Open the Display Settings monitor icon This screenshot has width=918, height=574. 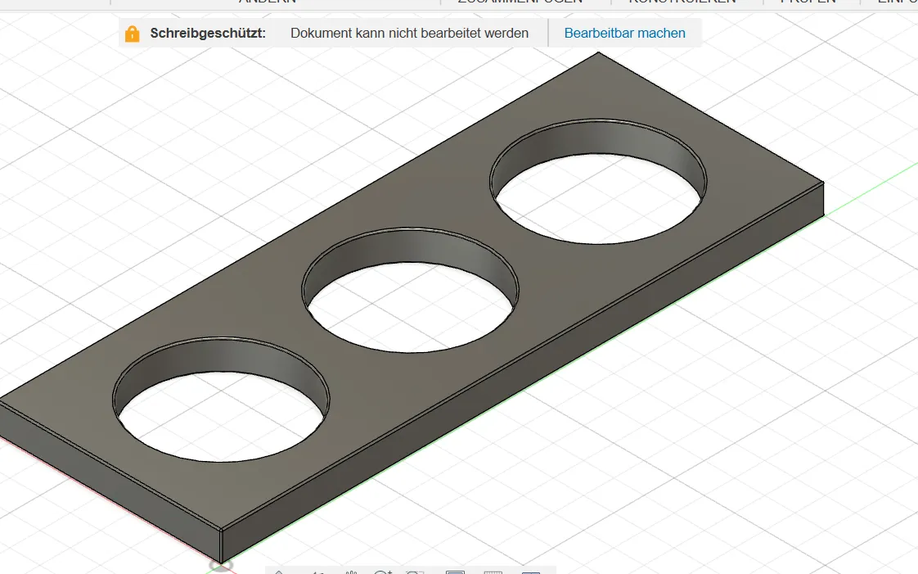click(455, 572)
